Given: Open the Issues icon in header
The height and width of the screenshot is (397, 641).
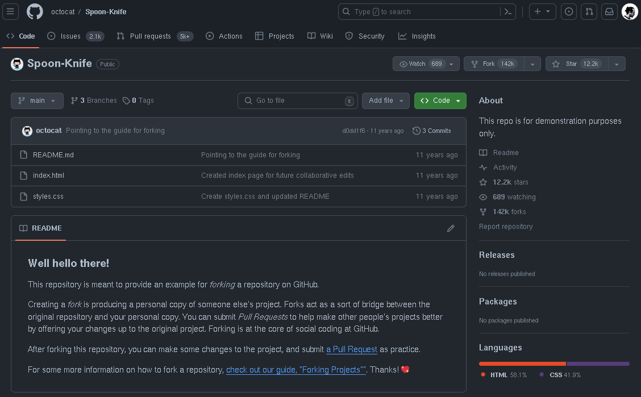Looking at the screenshot, I should (569, 11).
